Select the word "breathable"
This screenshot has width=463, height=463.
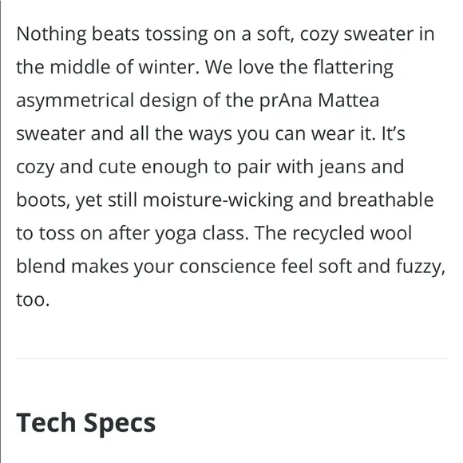(386, 200)
